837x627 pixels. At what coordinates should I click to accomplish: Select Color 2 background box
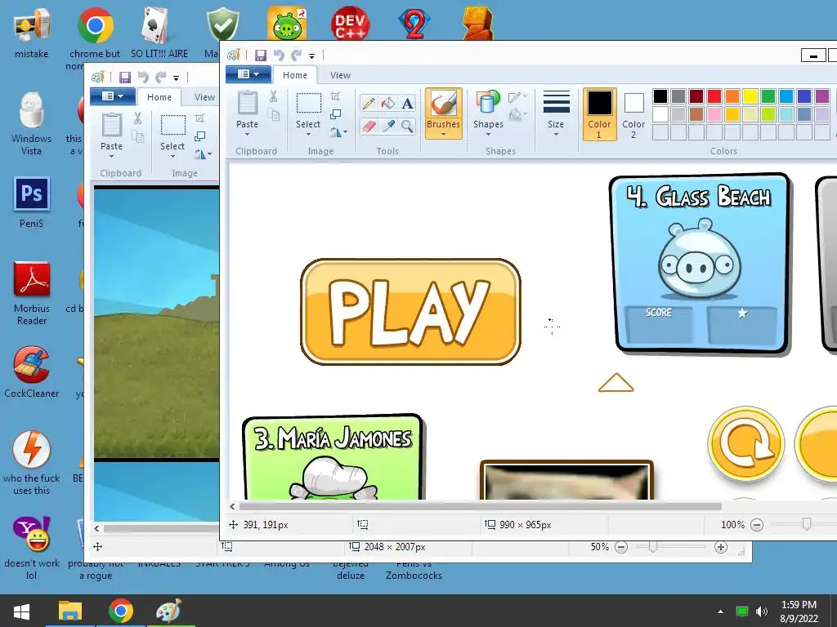tap(633, 114)
